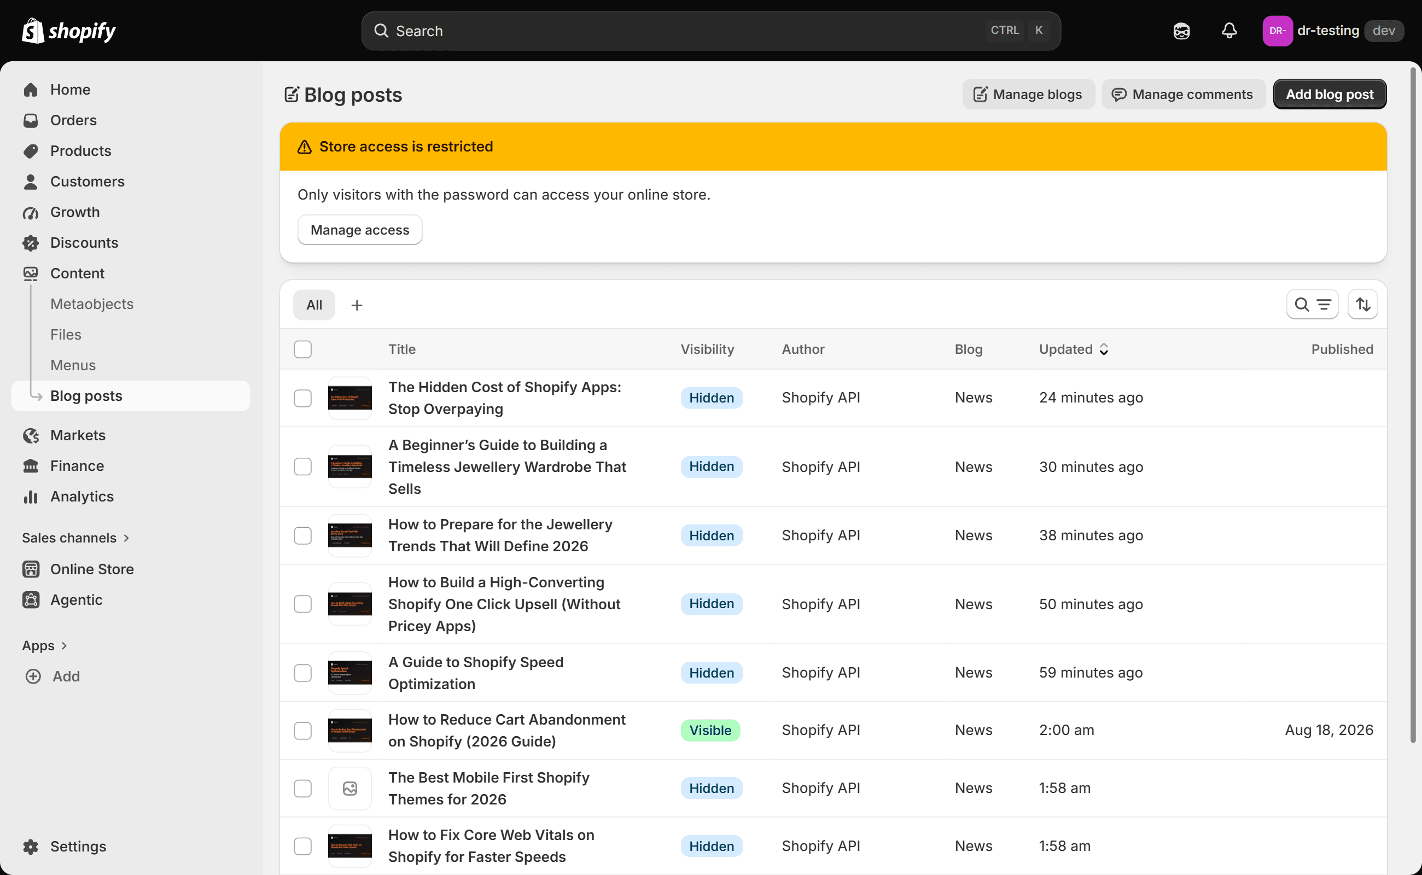Viewport: 1422px width, 875px height.
Task: Click the Agentic channel icon
Action: coord(31,600)
